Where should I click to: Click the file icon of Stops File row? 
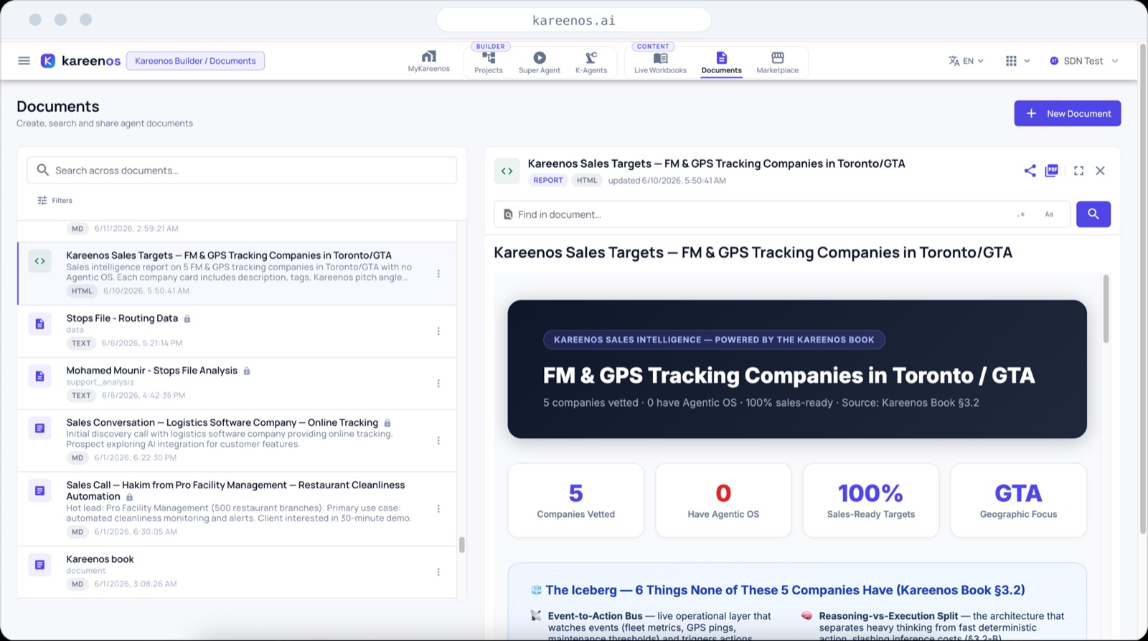pos(39,324)
